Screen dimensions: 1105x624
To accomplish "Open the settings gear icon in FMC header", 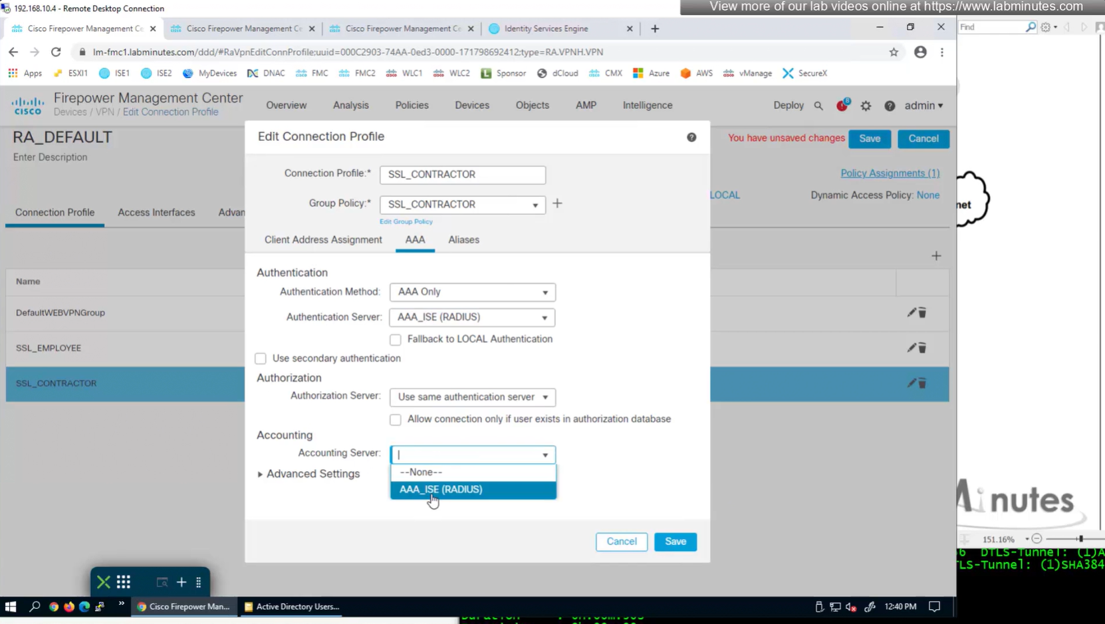I will tap(866, 106).
